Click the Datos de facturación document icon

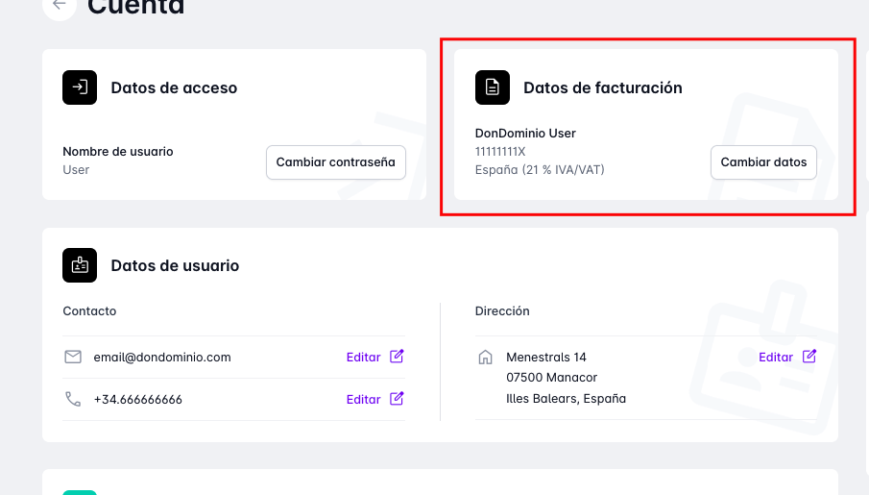[x=493, y=87]
